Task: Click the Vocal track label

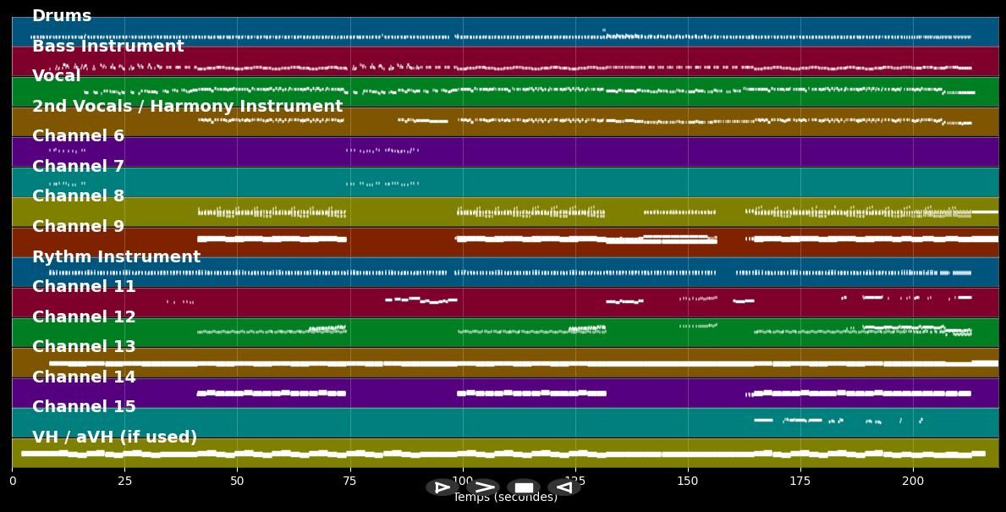Action: pyautogui.click(x=57, y=76)
